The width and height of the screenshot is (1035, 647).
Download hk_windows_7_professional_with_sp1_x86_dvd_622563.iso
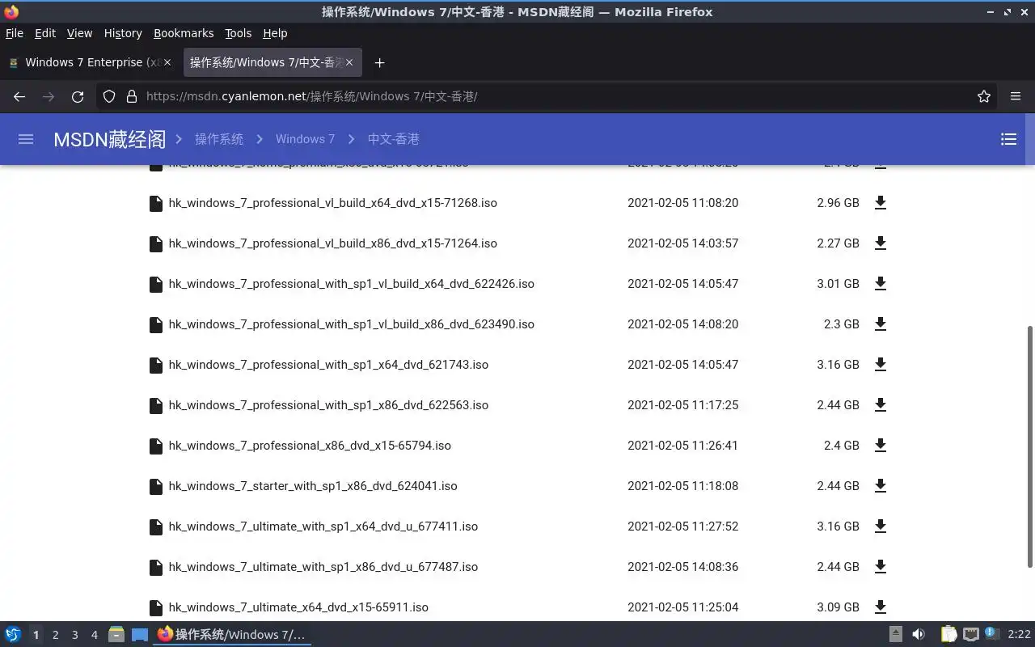(881, 405)
